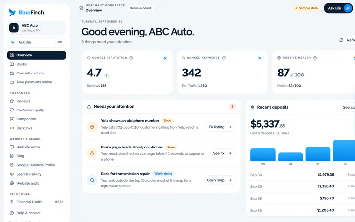Select the Sep 28 deposit row
The width and height of the screenshot is (355, 222).
(x=300, y=198)
